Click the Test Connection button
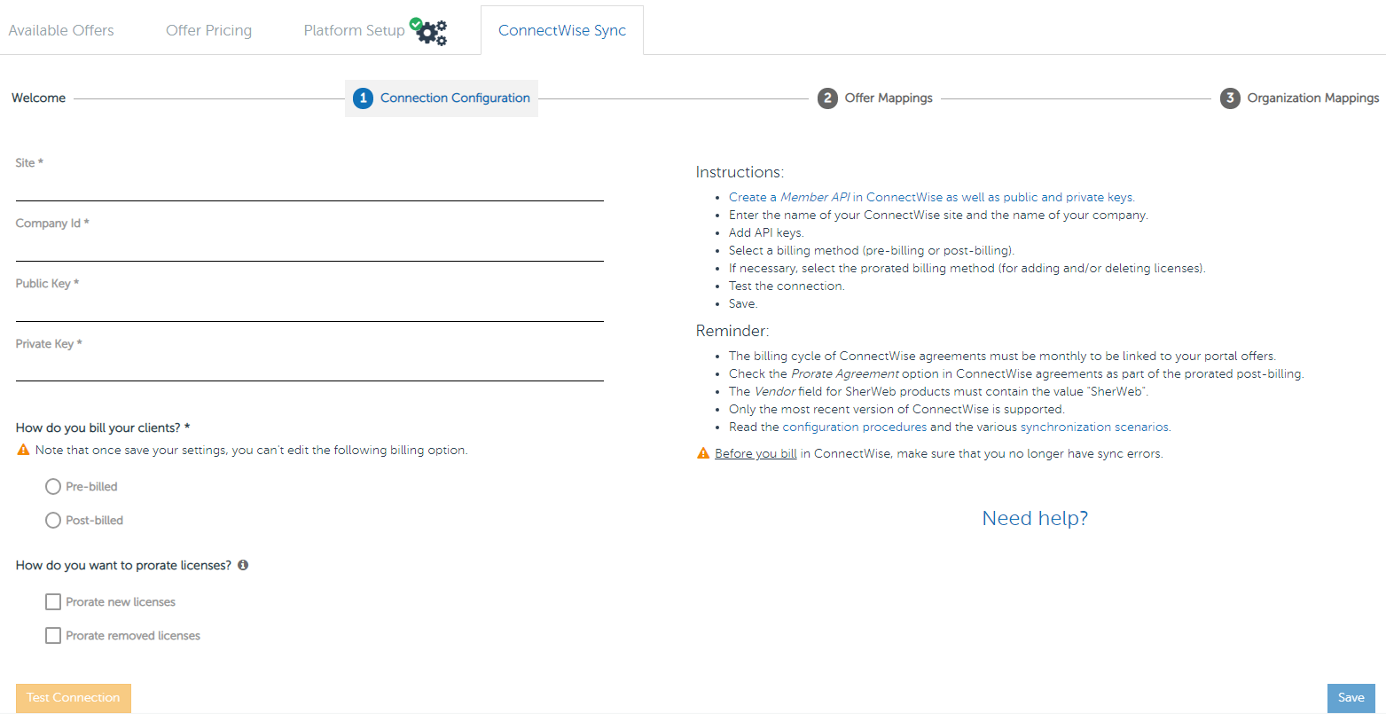1386x714 pixels. pyautogui.click(x=73, y=698)
